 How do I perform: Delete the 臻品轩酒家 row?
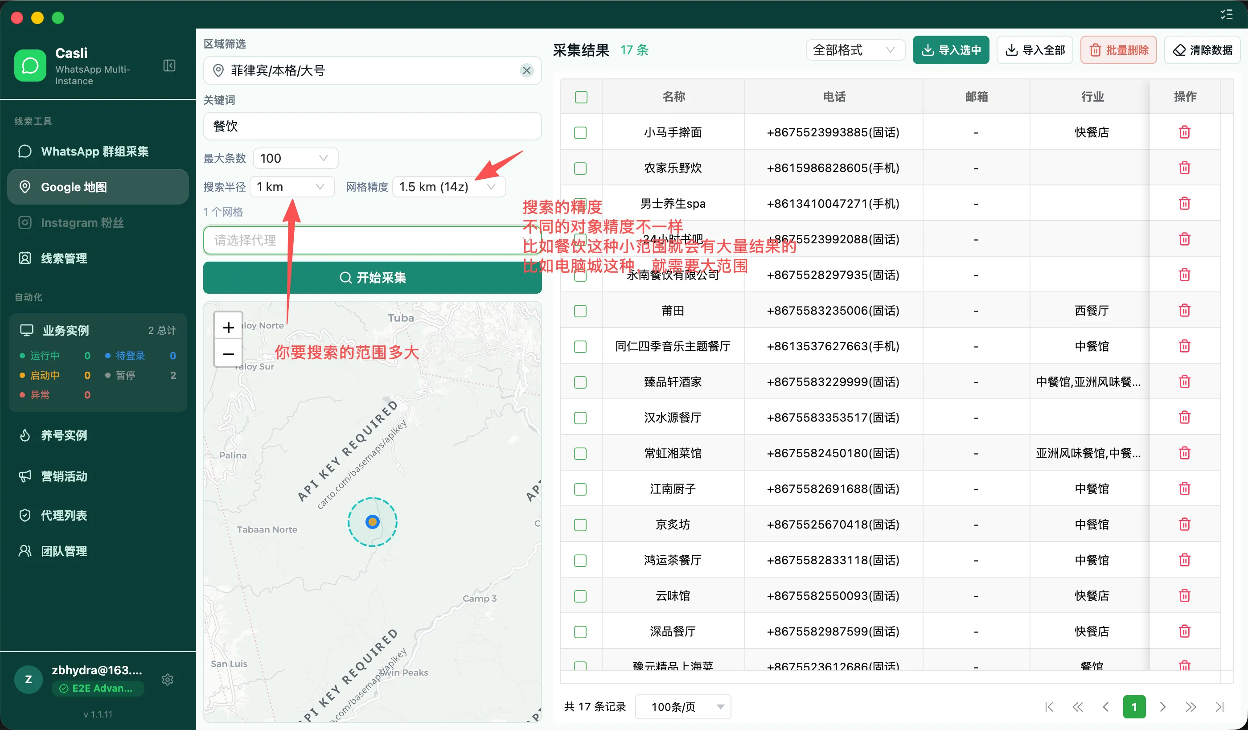point(1184,382)
